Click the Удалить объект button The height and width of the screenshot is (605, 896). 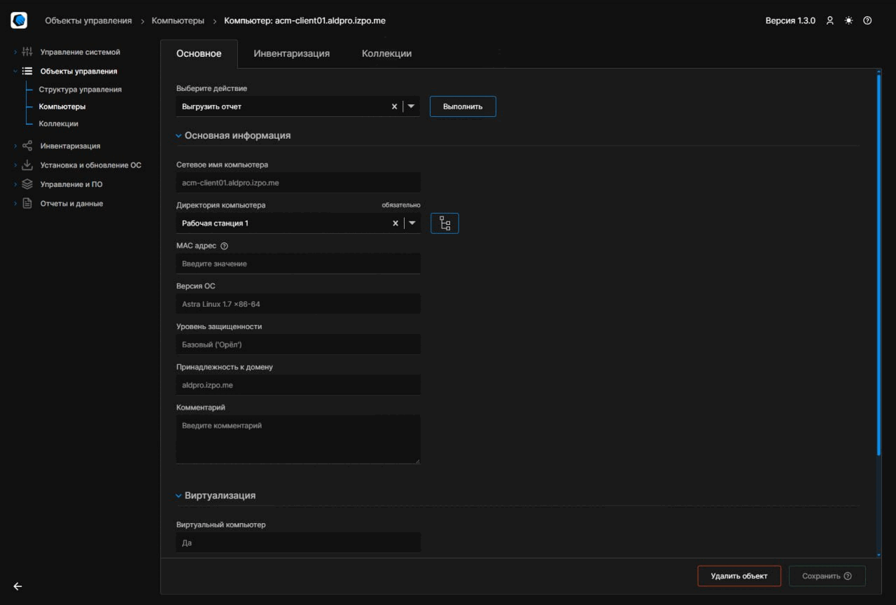(x=738, y=576)
